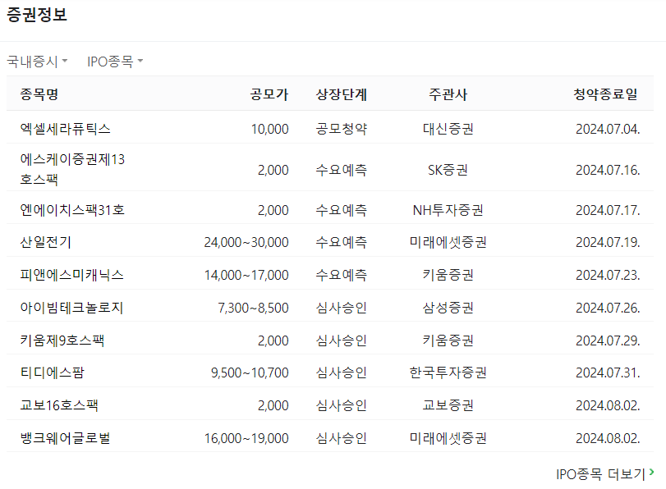This screenshot has height=489, width=666.
Task: Open the 뱅크웨어글로벌 stock entry
Action: (x=66, y=438)
